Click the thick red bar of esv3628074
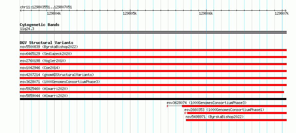296x133 pixels. pyautogui.click(x=234, y=106)
